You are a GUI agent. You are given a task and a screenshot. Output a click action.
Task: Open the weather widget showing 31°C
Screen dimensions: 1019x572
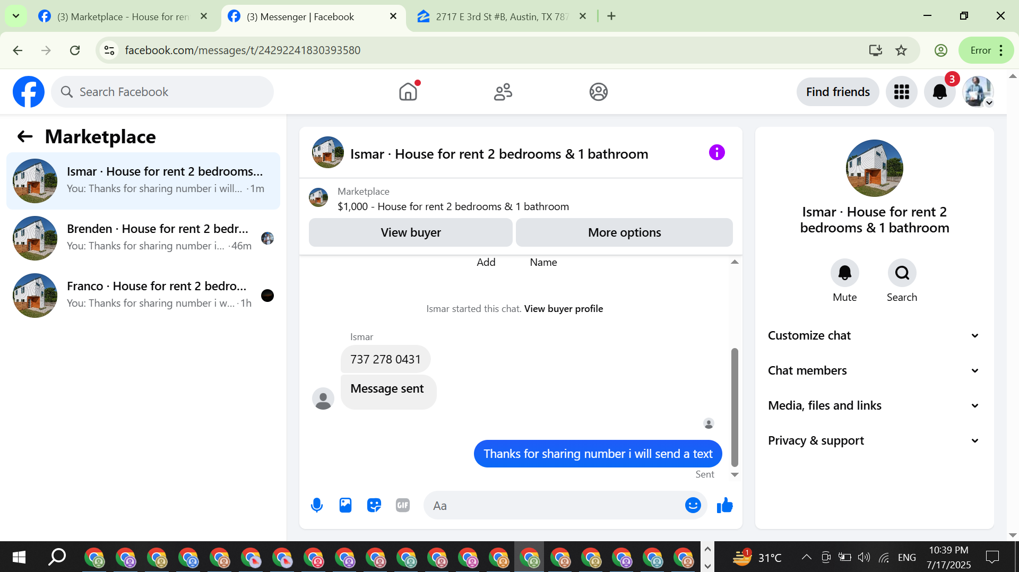[757, 557]
